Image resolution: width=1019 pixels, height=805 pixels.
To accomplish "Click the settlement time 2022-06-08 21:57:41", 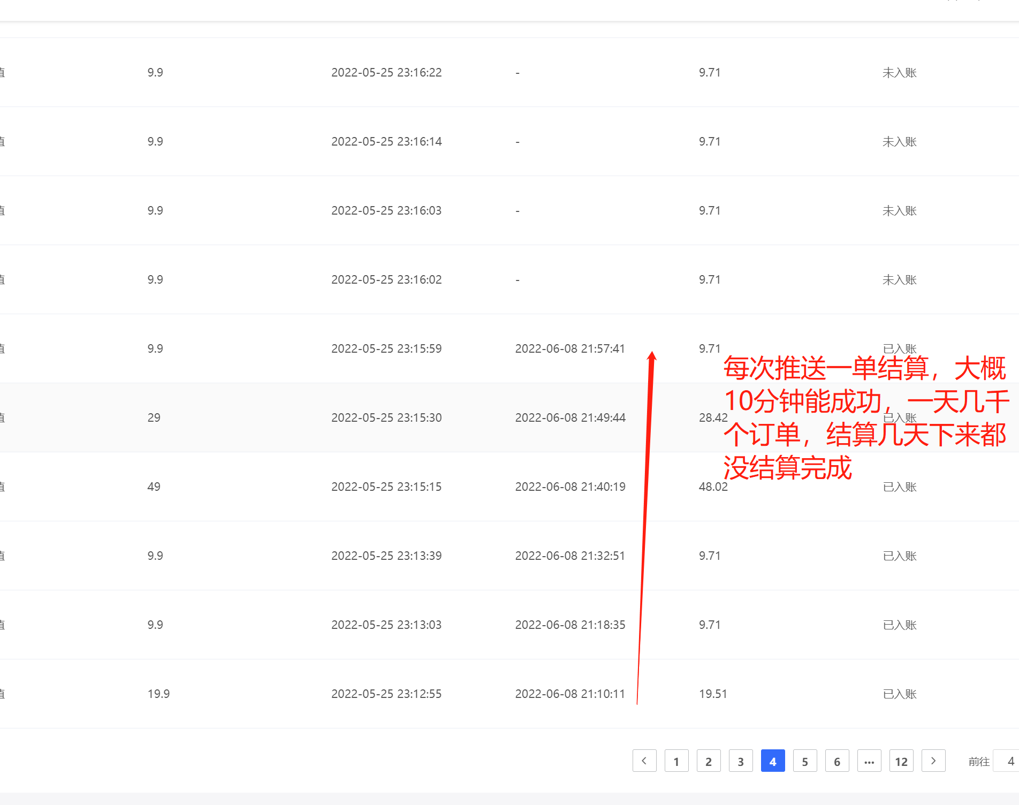I will click(x=570, y=348).
